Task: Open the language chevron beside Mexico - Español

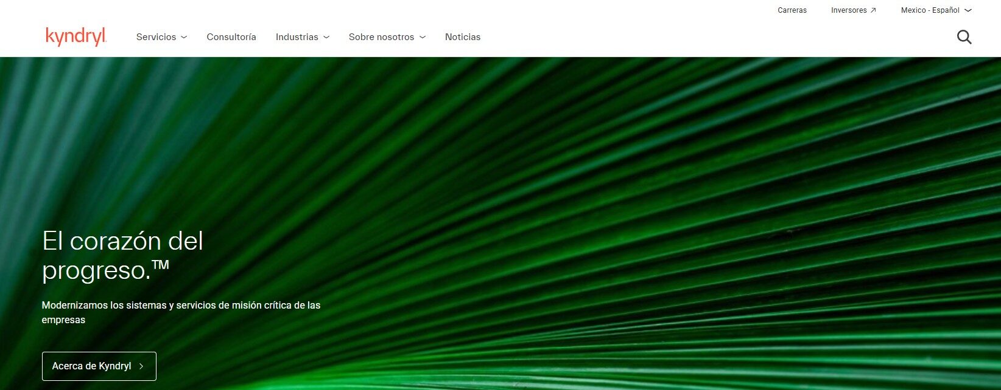Action: (968, 10)
